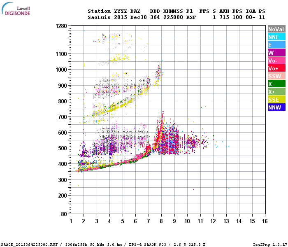Click the NNW dark blue legend swatch

coord(276,107)
